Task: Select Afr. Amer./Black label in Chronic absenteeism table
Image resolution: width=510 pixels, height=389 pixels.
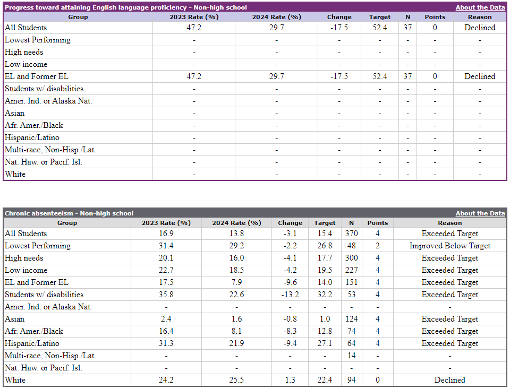Action: 34,332
